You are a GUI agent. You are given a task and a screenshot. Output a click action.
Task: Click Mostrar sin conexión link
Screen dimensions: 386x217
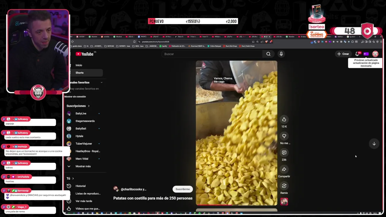pyautogui.click(x=75, y=96)
